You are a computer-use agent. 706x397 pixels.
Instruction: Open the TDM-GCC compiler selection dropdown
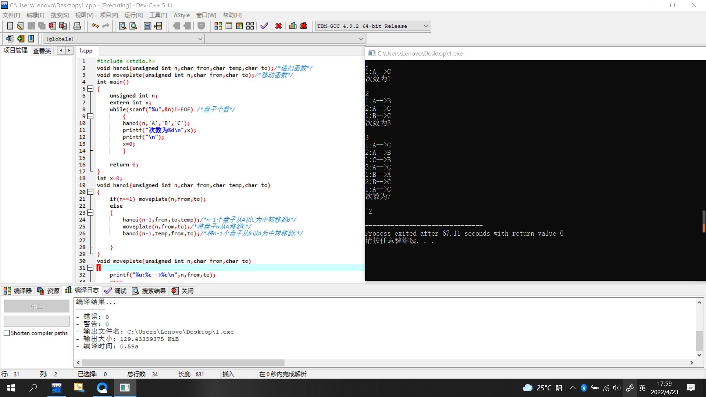click(x=426, y=26)
